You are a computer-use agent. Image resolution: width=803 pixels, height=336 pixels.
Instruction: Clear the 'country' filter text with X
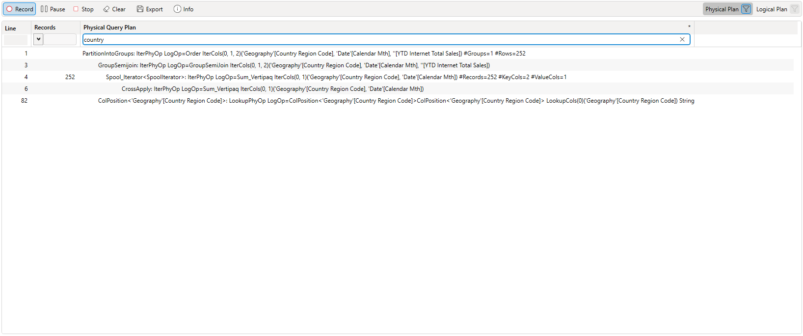point(682,40)
